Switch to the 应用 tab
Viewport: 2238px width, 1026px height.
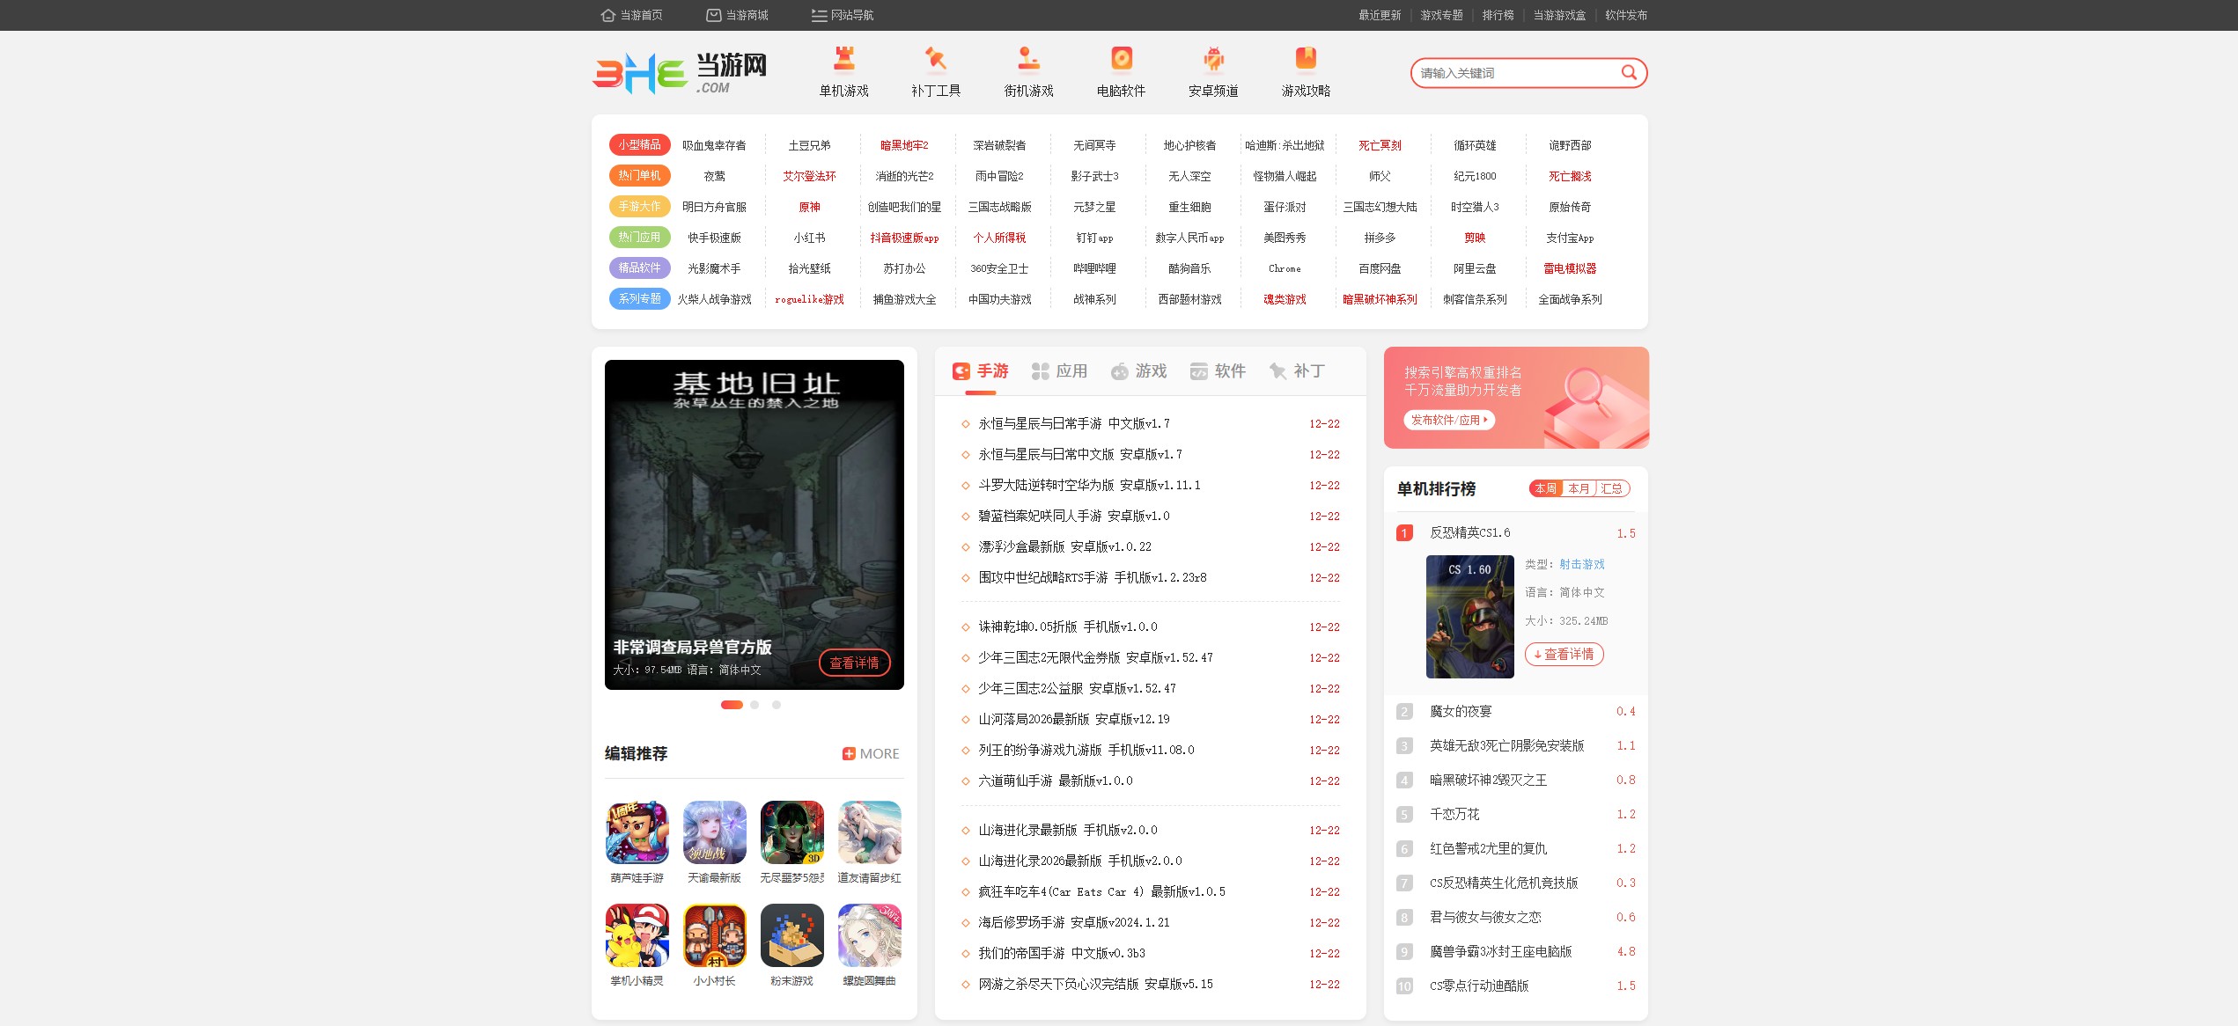click(1061, 370)
